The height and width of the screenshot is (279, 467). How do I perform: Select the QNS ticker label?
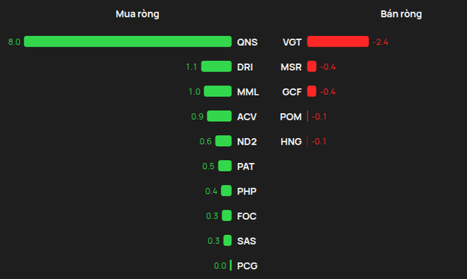(247, 42)
